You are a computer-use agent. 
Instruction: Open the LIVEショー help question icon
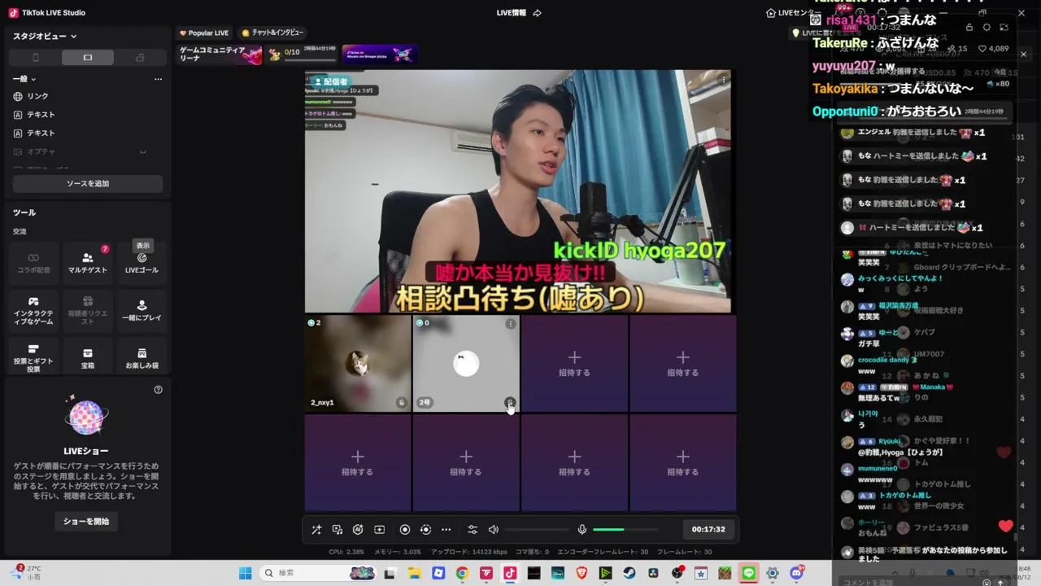[x=159, y=390]
